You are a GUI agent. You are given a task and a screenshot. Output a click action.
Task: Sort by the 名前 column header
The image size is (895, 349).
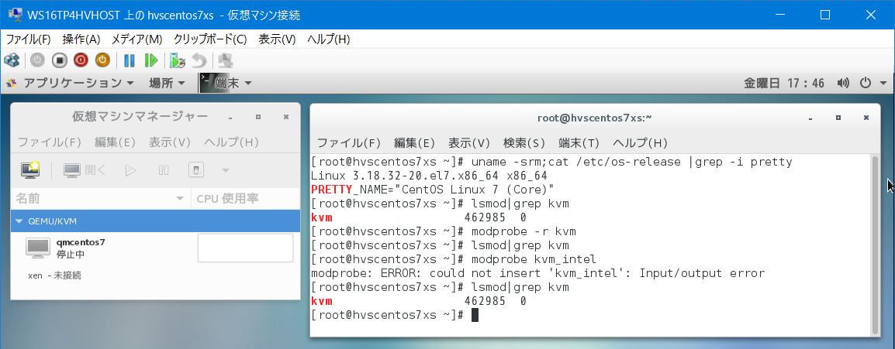[x=101, y=198]
